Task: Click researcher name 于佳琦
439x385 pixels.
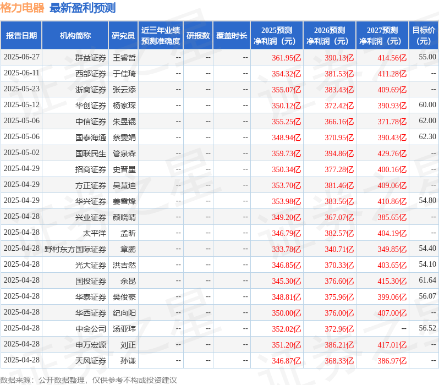Action: [x=124, y=74]
